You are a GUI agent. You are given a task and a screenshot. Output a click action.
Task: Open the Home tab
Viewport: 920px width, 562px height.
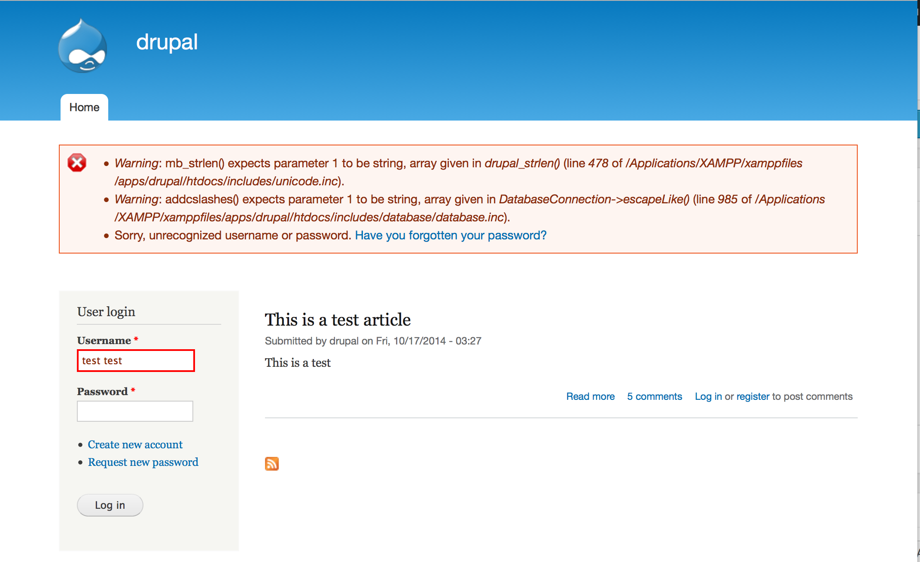point(84,107)
